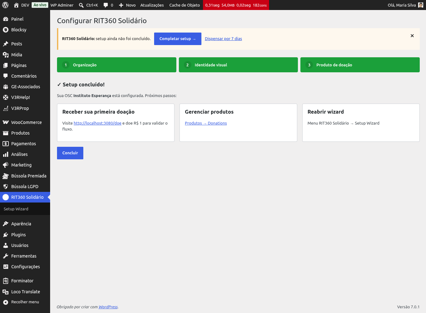Click the Forminator clipboard icon
This screenshot has width=426, height=313.
[x=6, y=281]
